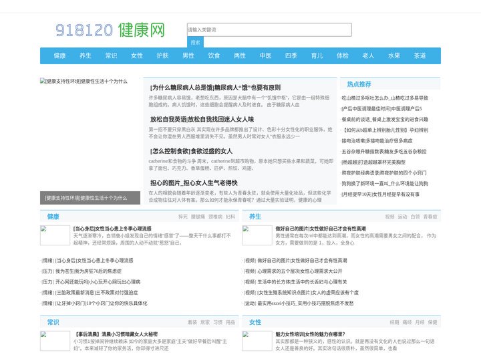Open list item 生活中的长方体

[302, 282]
